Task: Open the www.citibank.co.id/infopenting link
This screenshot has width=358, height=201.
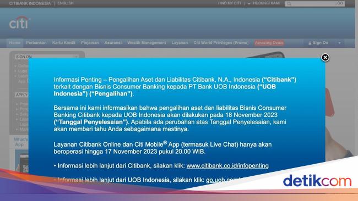Action: [227, 166]
